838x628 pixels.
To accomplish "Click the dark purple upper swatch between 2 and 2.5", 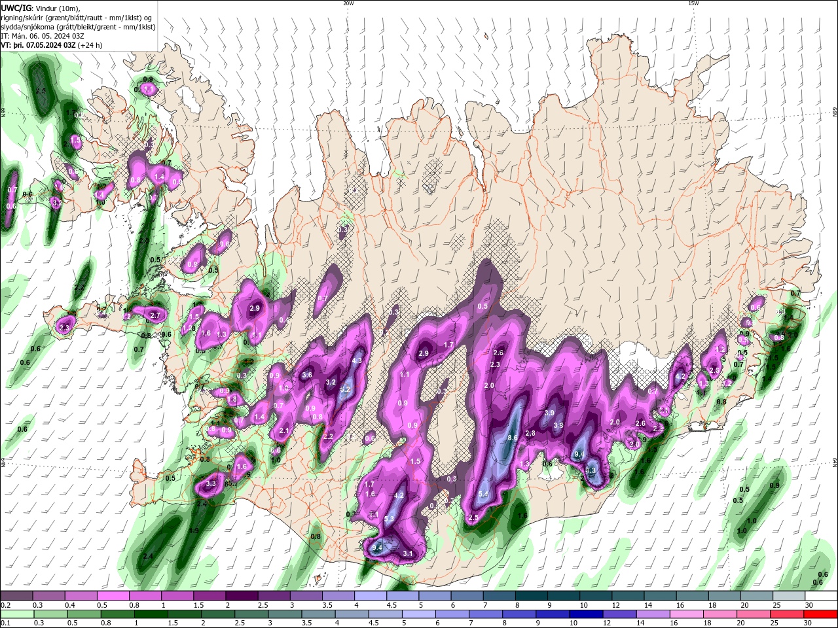I will pos(242,595).
